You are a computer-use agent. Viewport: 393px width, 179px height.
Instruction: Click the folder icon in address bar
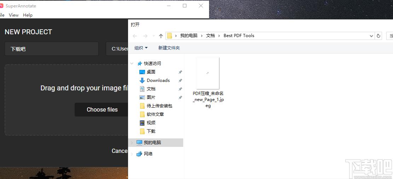tap(169, 36)
